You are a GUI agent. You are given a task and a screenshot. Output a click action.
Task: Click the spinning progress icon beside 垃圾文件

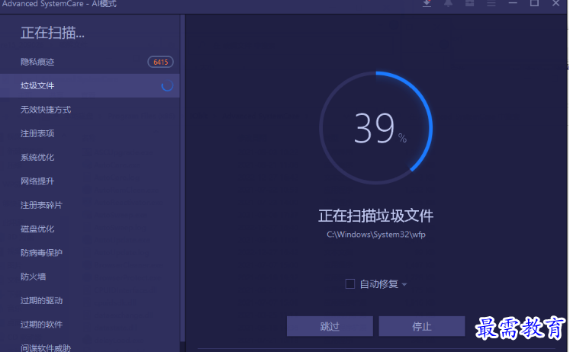click(x=167, y=85)
